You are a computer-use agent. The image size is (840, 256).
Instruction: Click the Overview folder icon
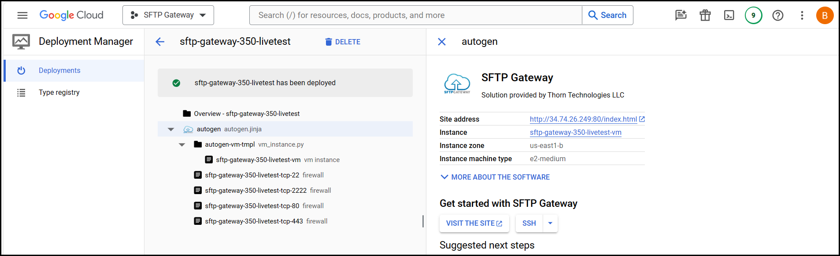pos(187,114)
